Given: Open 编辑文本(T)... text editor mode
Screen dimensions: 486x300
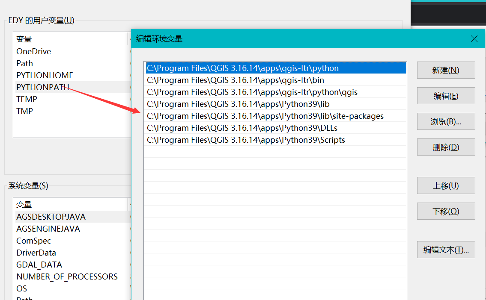Looking at the screenshot, I should [446, 249].
